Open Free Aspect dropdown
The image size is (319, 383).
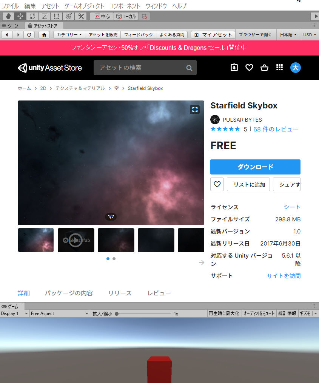click(59, 314)
